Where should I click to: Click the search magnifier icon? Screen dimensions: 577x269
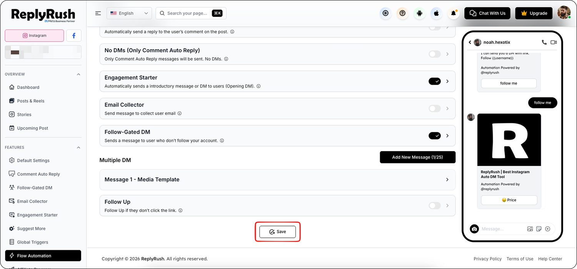[x=162, y=13]
